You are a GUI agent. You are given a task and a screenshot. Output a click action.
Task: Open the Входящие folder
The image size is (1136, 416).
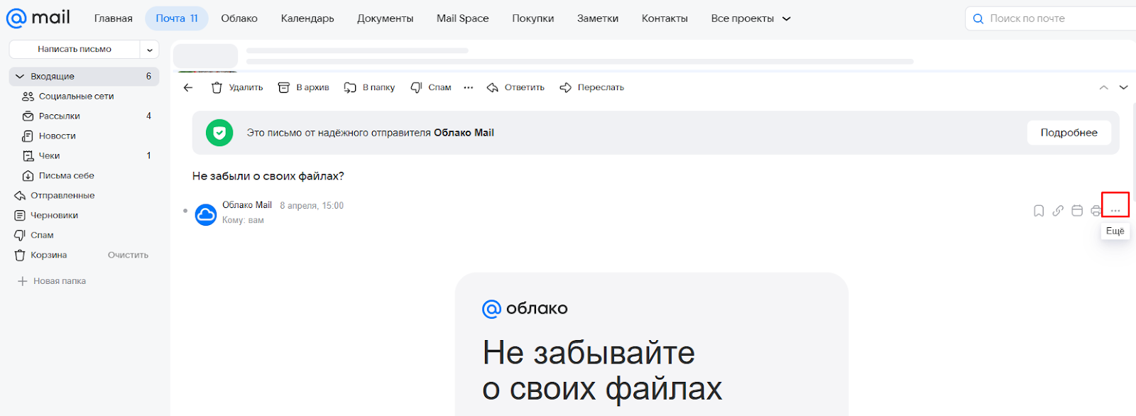84,76
